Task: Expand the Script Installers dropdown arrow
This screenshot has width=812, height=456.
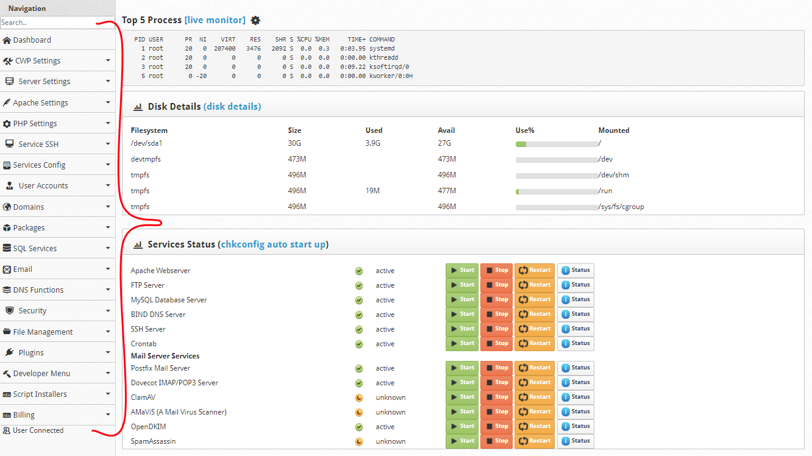Action: [x=108, y=394]
